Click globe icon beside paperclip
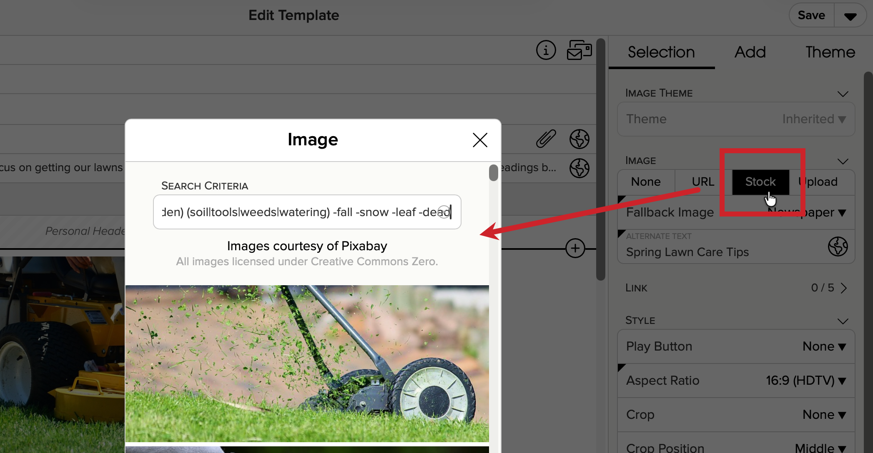The image size is (873, 453). (579, 139)
